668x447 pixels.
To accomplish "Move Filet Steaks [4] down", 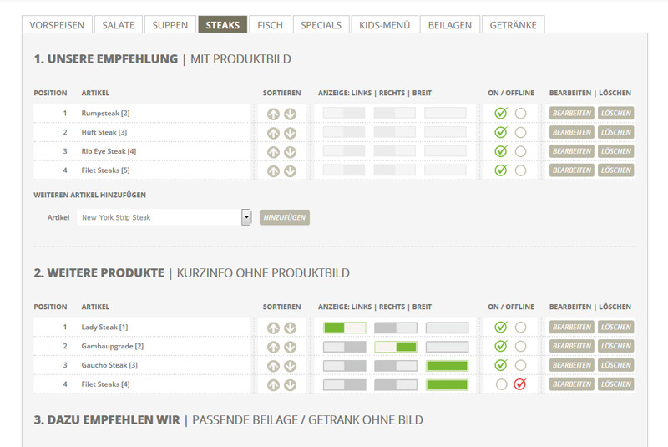I will 290,385.
